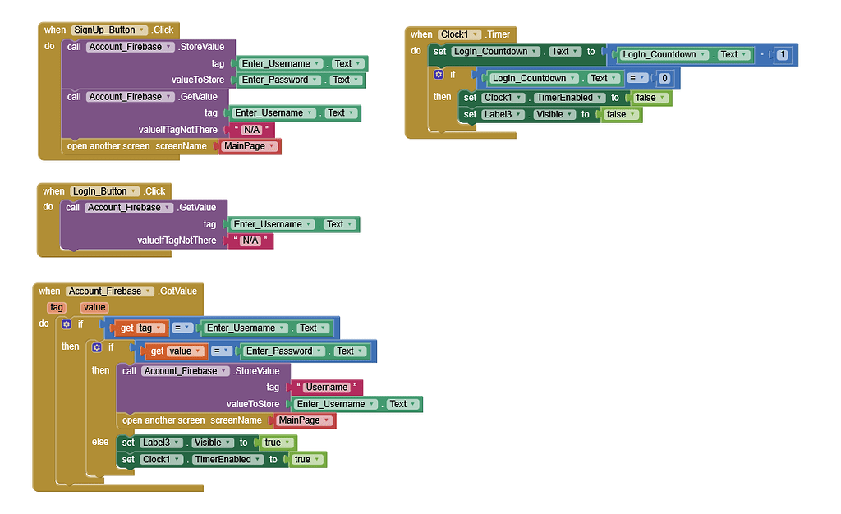
Task: Click the gear mutator on the outer GotValue if block
Action: [67, 324]
